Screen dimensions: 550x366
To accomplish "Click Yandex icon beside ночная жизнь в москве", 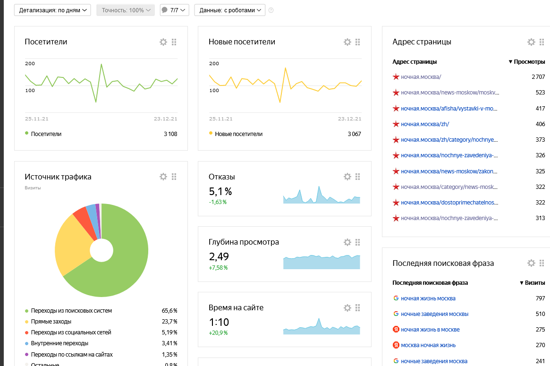I will 396,330.
